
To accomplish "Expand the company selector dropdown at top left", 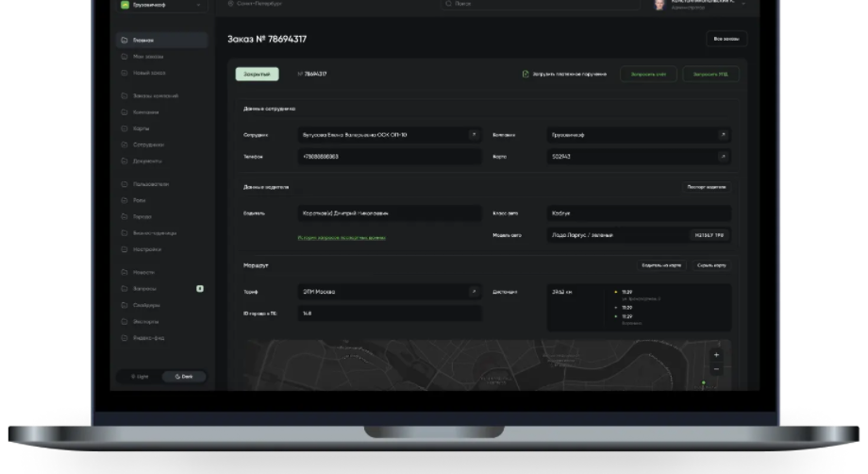I will (199, 5).
